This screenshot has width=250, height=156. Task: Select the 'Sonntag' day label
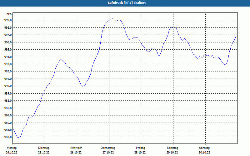point(204,148)
